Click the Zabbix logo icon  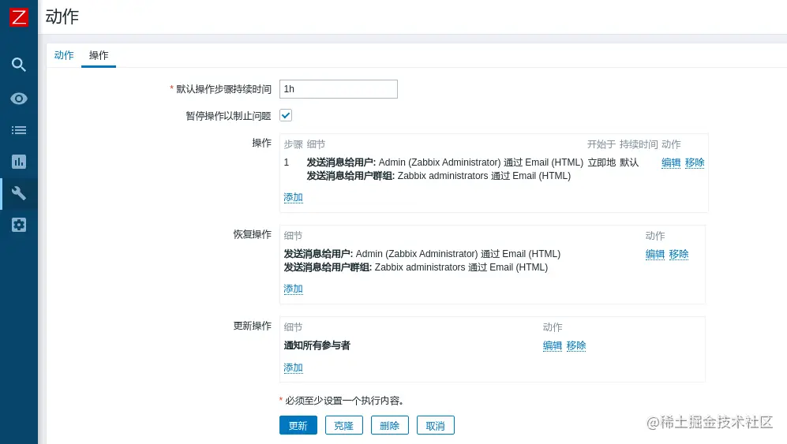pyautogui.click(x=19, y=17)
